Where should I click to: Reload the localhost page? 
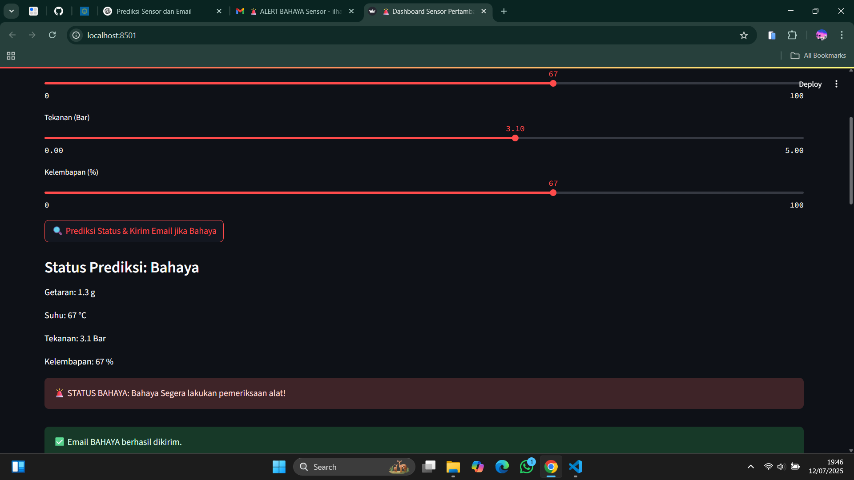(52, 35)
